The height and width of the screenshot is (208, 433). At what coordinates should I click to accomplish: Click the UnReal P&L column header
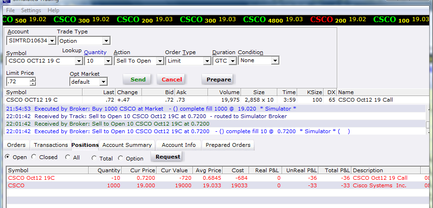[x=300, y=170]
